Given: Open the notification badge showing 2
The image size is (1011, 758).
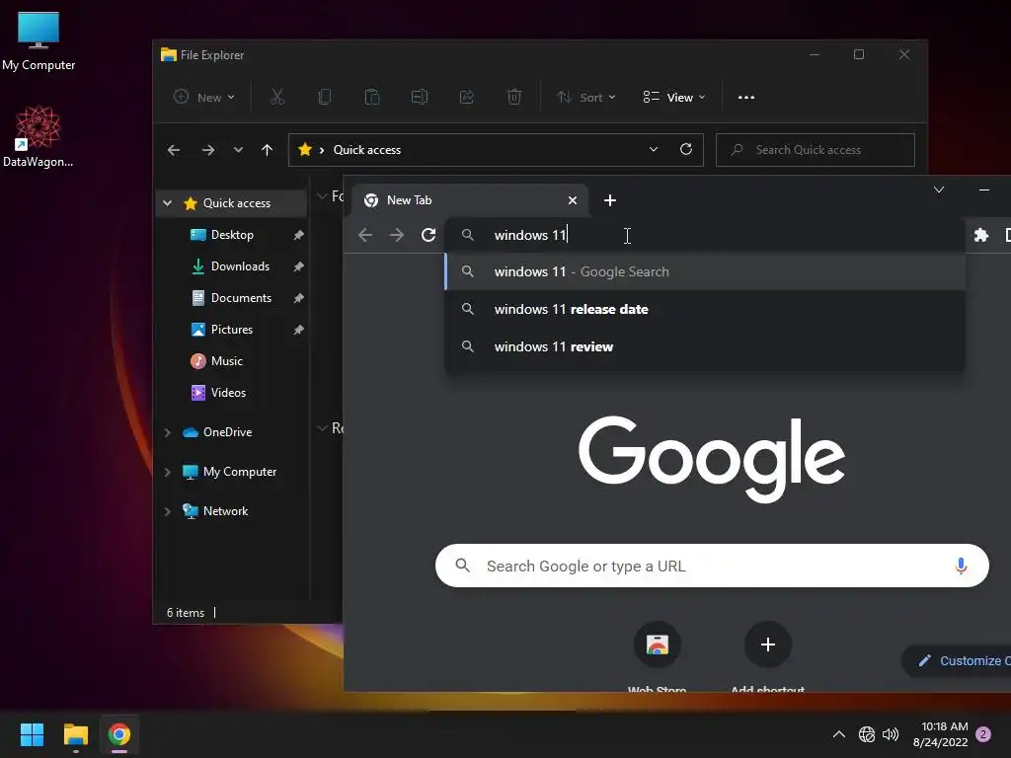Looking at the screenshot, I should point(983,734).
